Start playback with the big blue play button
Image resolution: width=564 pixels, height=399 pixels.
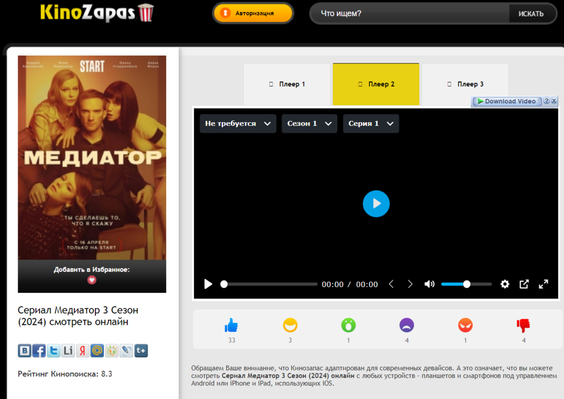click(x=376, y=204)
